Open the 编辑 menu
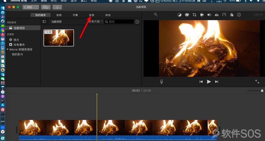265x141 pixels. click(44, 1)
